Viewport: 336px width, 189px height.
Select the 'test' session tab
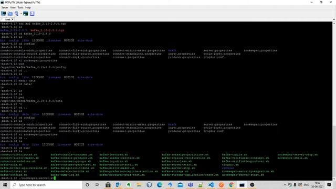pos(8,19)
